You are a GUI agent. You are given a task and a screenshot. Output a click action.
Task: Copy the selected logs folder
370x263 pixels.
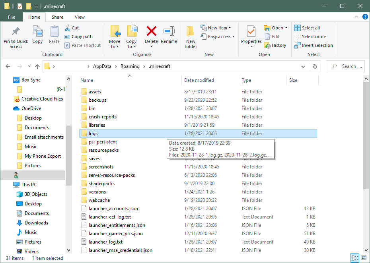(x=37, y=36)
